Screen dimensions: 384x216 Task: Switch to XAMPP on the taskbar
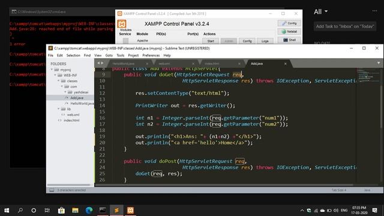pyautogui.click(x=130, y=211)
